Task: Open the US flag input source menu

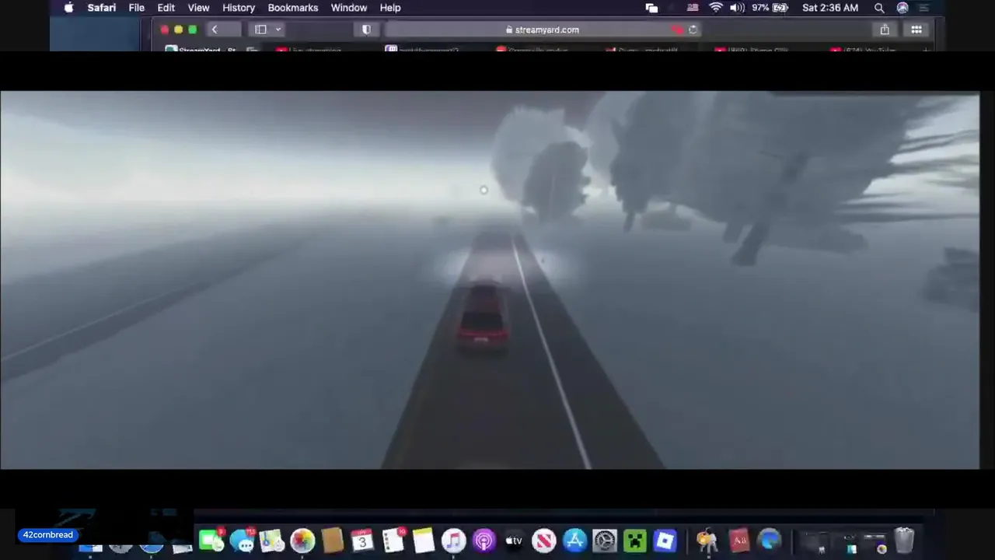Action: coord(693,8)
